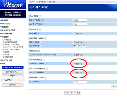
Task: Click help icon beside ロギング機能
Action: 41,42
